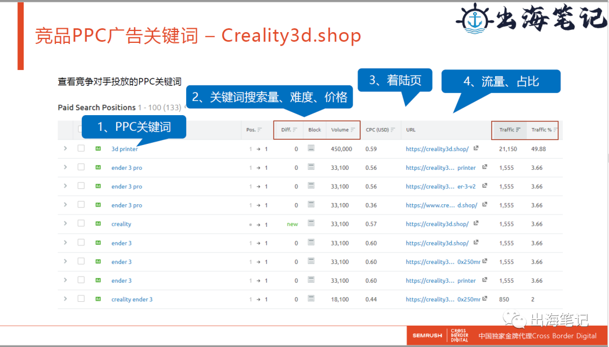
Task: Expand 0.60 CPC row with 0x250mr URL
Action: point(65,261)
